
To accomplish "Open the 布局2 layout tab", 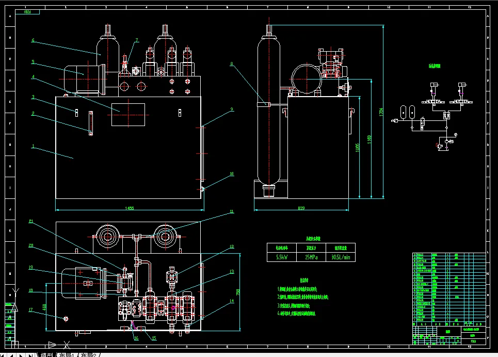I will 88,355.
